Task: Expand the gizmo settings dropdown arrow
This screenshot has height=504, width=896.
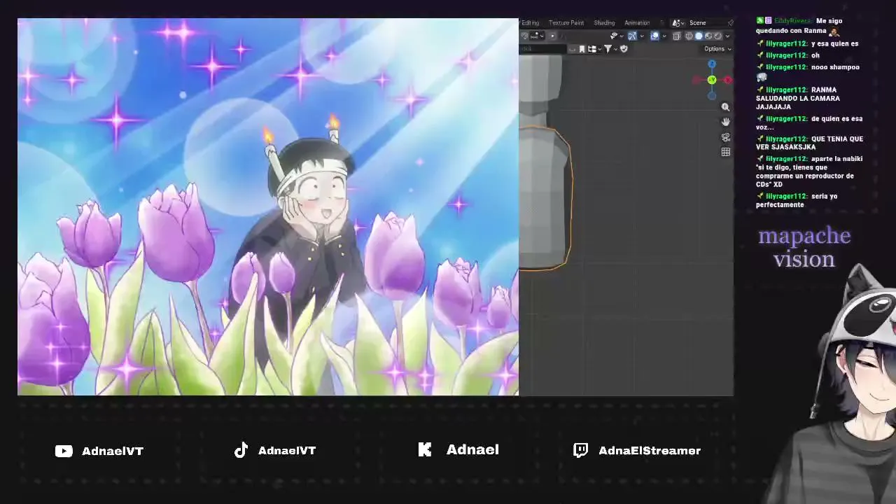Action: pos(641,36)
